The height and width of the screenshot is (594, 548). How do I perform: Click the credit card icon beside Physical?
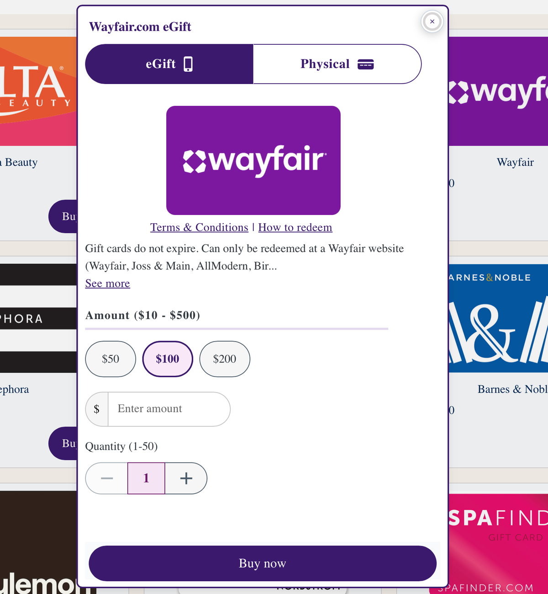(365, 64)
